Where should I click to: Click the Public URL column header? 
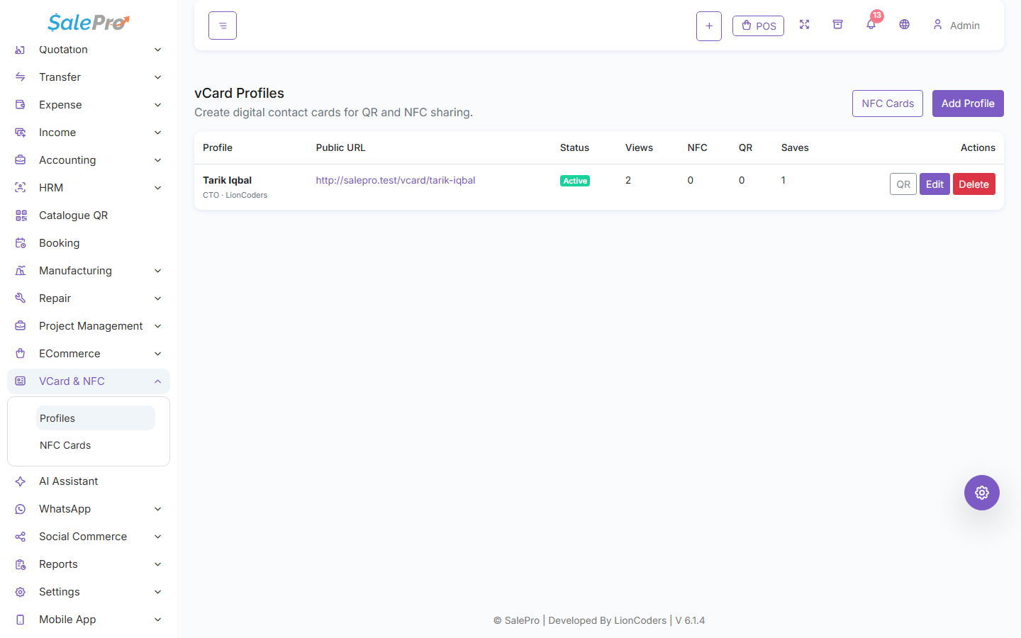tap(341, 147)
